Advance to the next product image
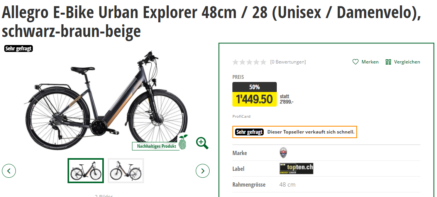 [x=203, y=170]
